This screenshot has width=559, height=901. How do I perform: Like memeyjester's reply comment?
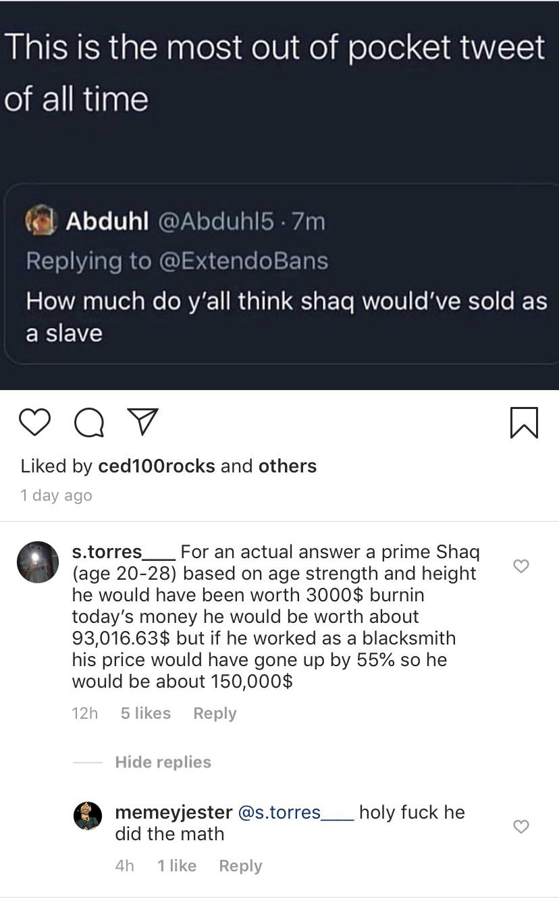click(x=521, y=827)
